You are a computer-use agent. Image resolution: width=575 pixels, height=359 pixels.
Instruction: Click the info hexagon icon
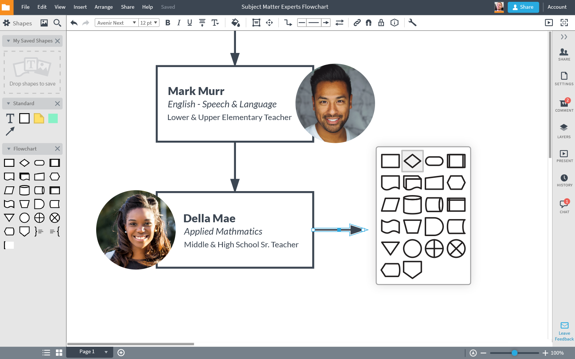pyautogui.click(x=395, y=23)
